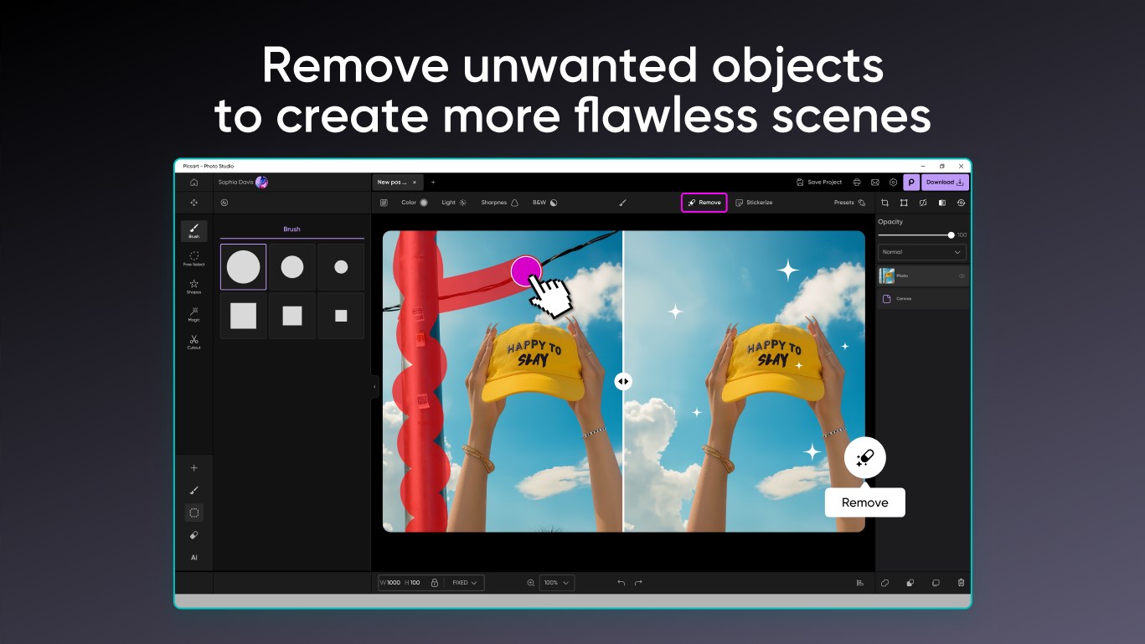Open the Cutout tool
This screenshot has width=1145, height=644.
tap(193, 342)
